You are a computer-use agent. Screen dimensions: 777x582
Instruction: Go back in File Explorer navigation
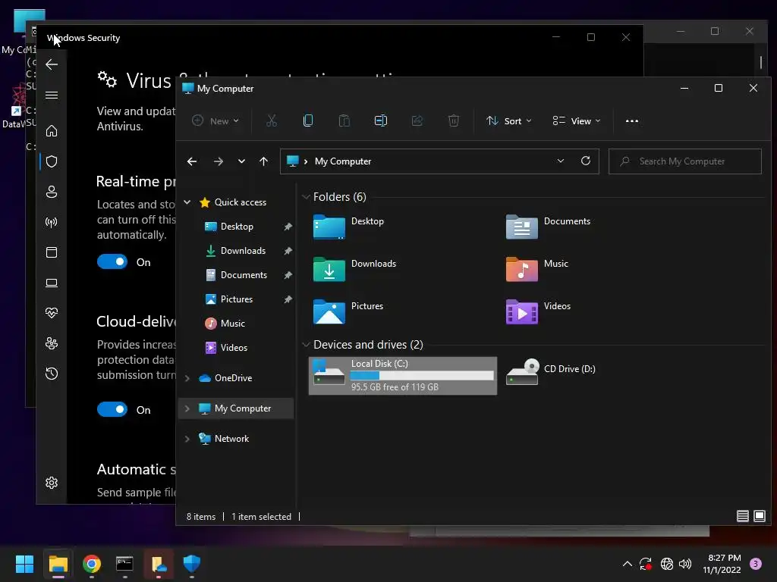click(192, 161)
